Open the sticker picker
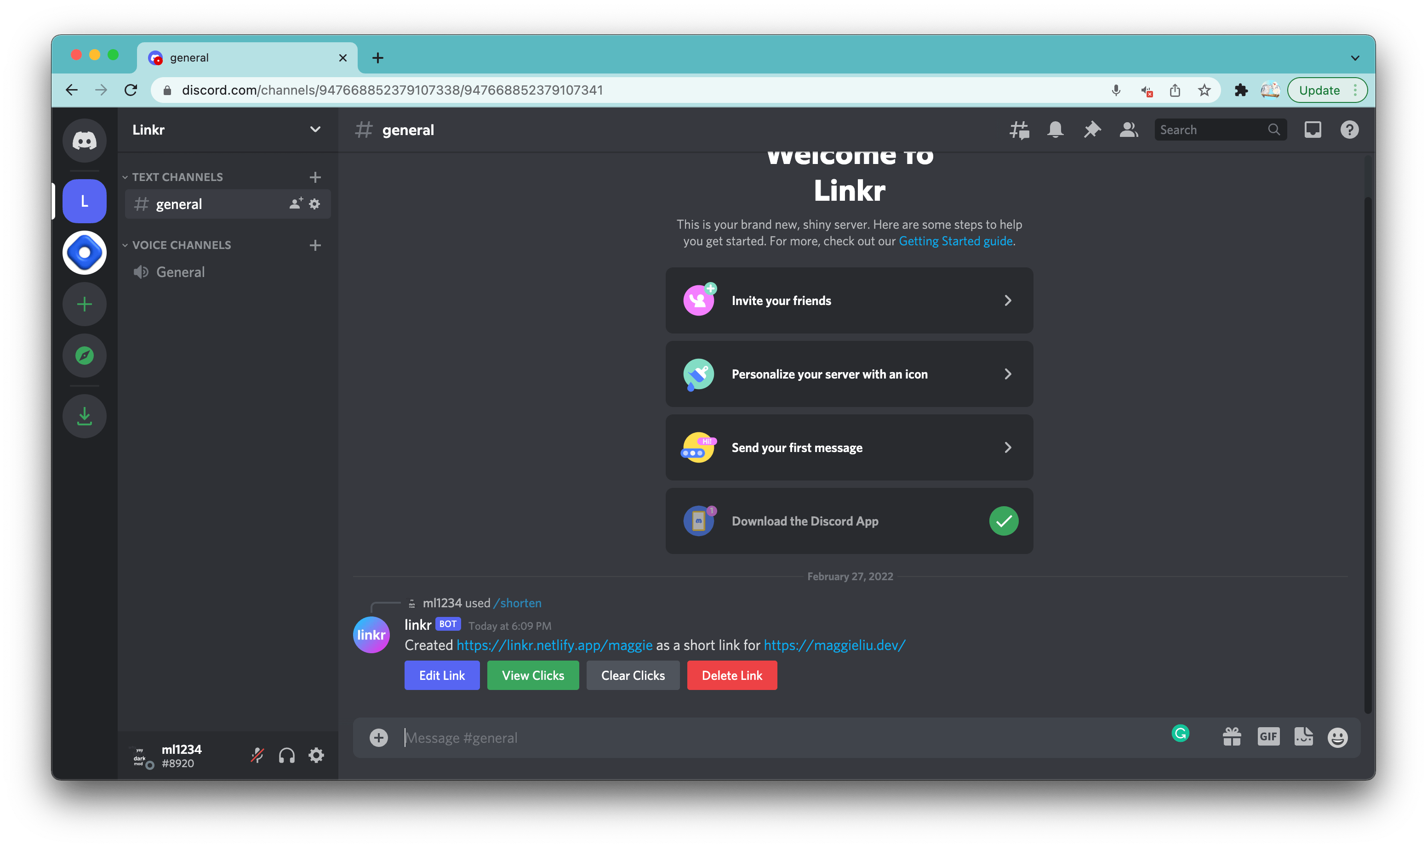 click(x=1303, y=737)
